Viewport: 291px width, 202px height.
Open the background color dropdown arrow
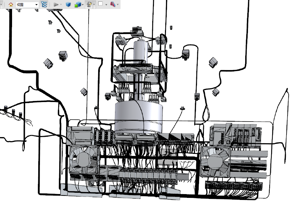click(x=106, y=4)
